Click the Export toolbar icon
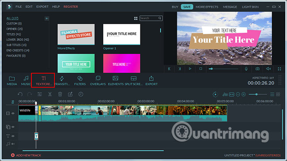 click(x=151, y=80)
